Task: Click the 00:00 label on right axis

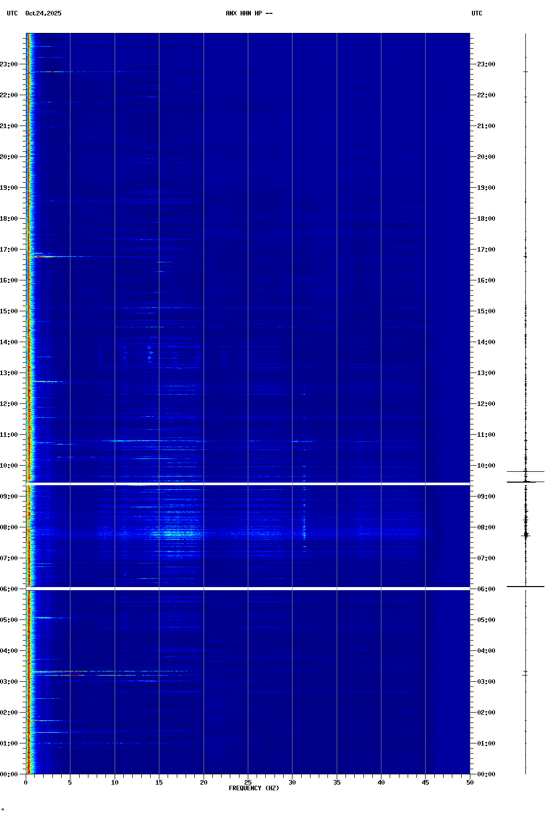Action: tap(486, 774)
